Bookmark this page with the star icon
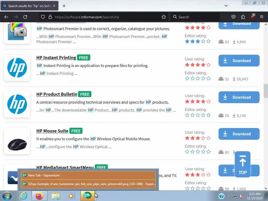Image resolution: width=268 pixels, height=201 pixels. [164, 17]
